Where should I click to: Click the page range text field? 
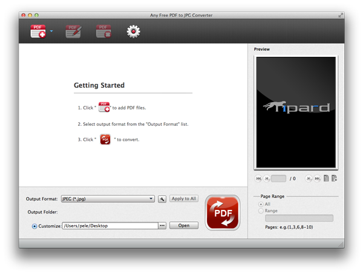(x=299, y=218)
